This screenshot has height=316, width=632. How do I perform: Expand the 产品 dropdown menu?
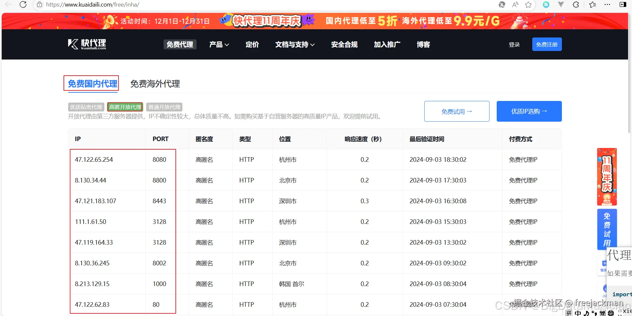coord(219,44)
